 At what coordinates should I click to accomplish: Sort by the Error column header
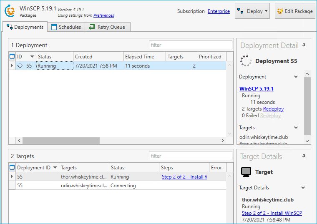pos(218,168)
